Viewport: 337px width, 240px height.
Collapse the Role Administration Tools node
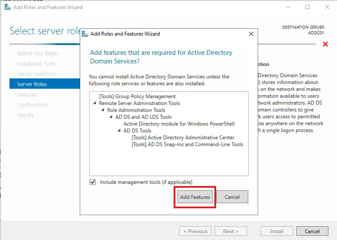click(x=103, y=110)
